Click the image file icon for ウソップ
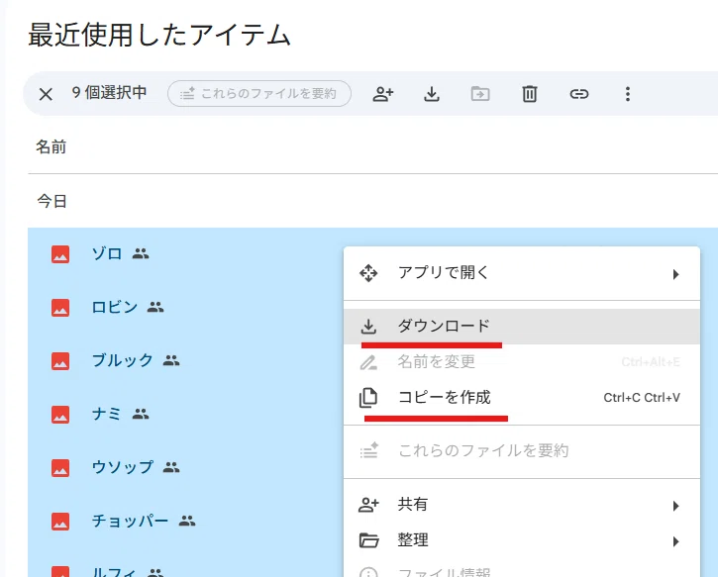 [x=60, y=468]
